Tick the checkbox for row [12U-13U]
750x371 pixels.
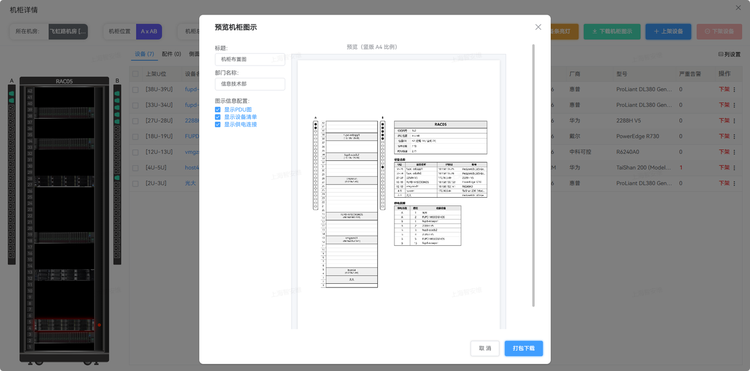tap(135, 152)
